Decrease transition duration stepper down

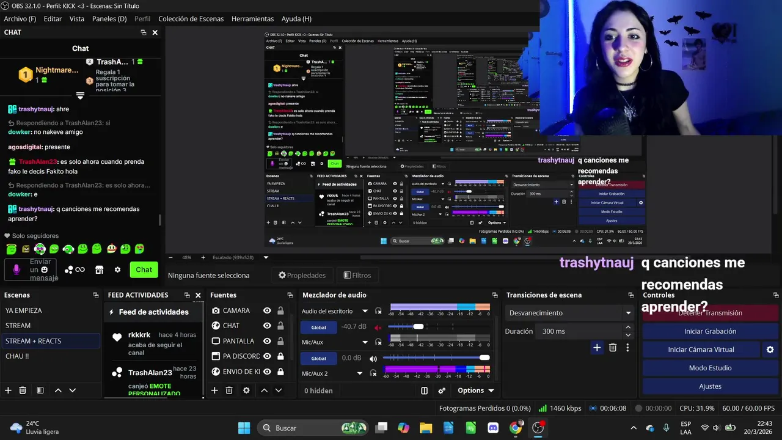[x=628, y=335]
